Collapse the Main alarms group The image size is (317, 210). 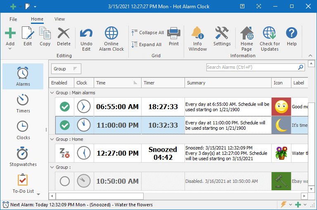[x=52, y=93]
